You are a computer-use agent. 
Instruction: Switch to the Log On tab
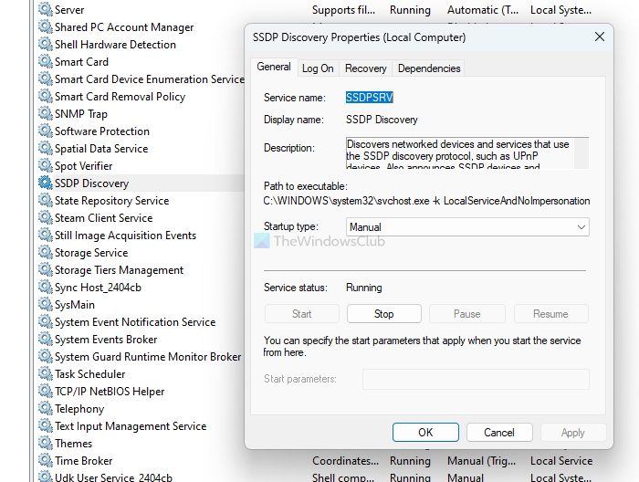pyautogui.click(x=318, y=68)
